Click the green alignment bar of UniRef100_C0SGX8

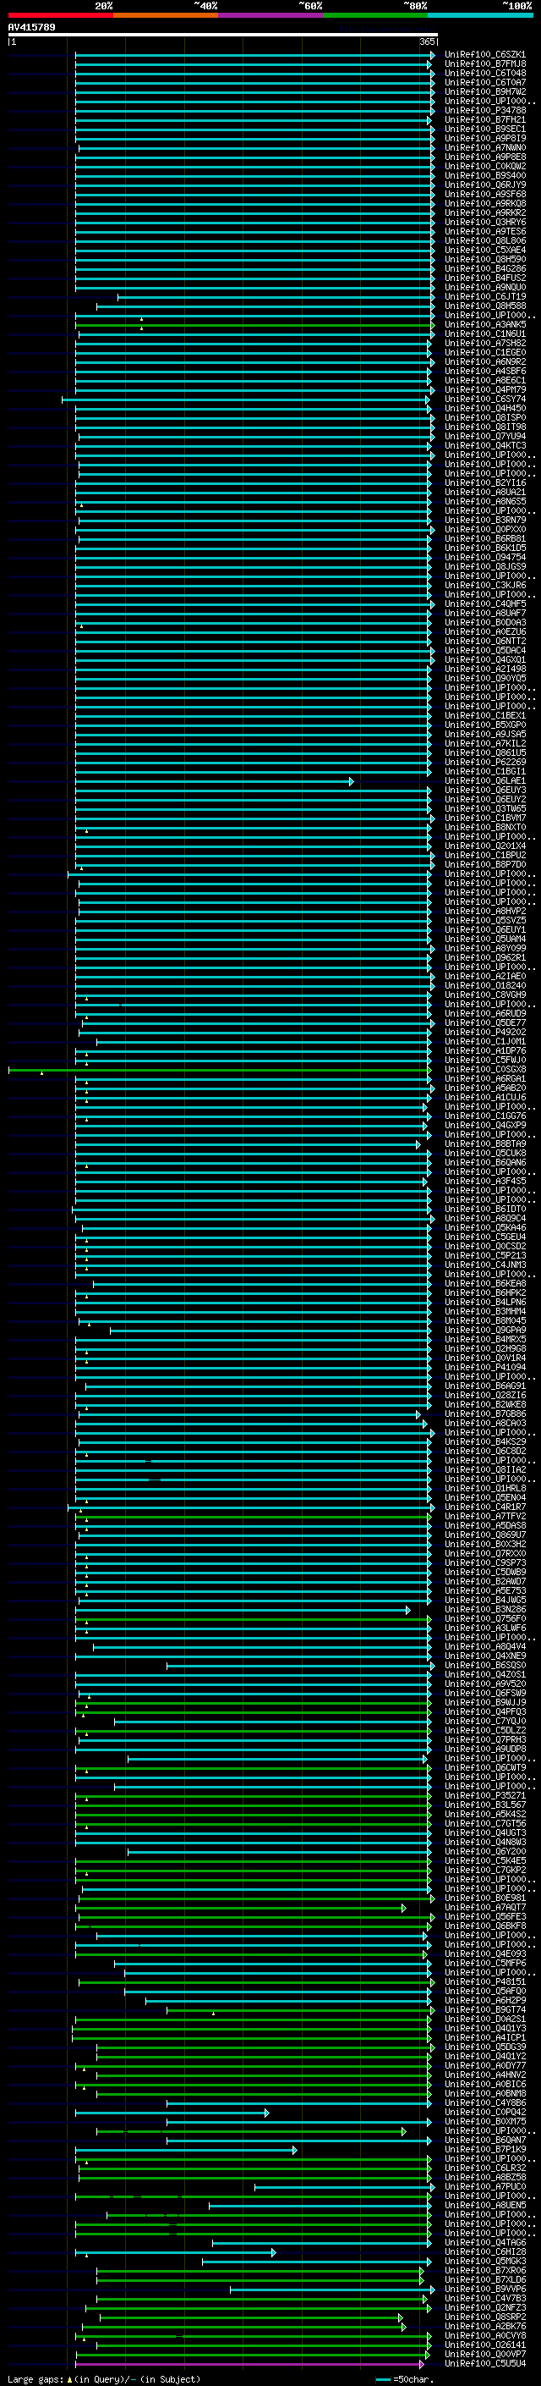(x=219, y=1070)
